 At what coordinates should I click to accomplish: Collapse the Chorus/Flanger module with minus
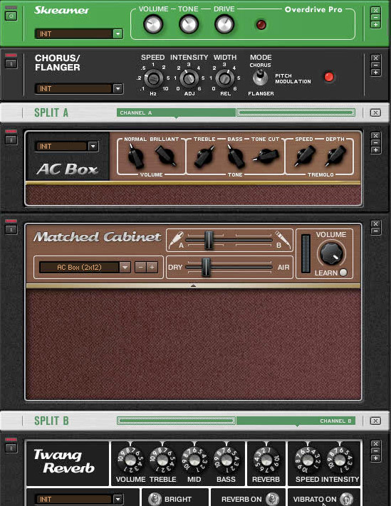tap(375, 65)
